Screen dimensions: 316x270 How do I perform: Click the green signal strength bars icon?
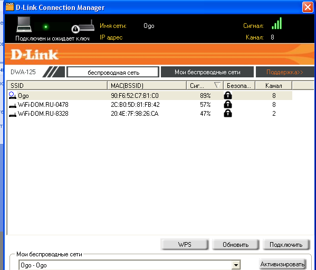click(x=277, y=24)
